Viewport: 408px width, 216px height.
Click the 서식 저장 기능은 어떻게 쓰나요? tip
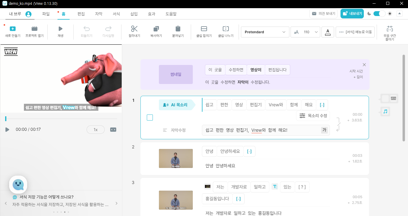[x=47, y=197]
